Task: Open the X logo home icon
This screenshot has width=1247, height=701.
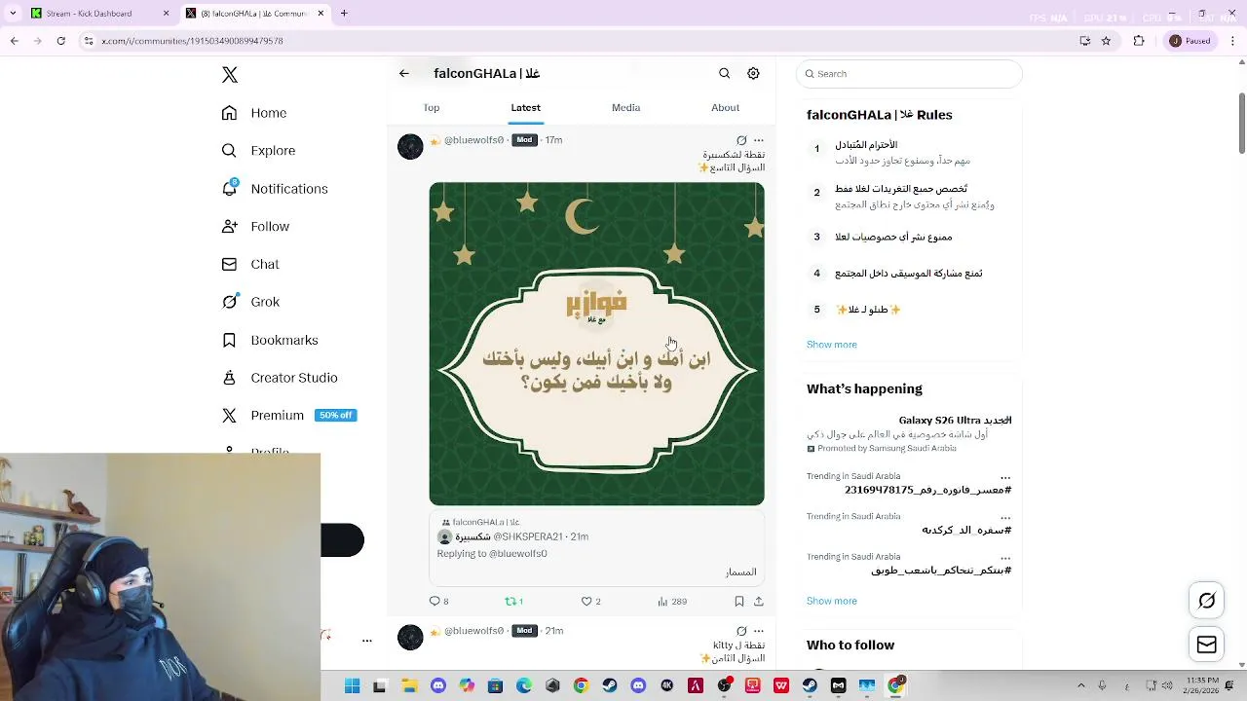Action: tap(230, 75)
